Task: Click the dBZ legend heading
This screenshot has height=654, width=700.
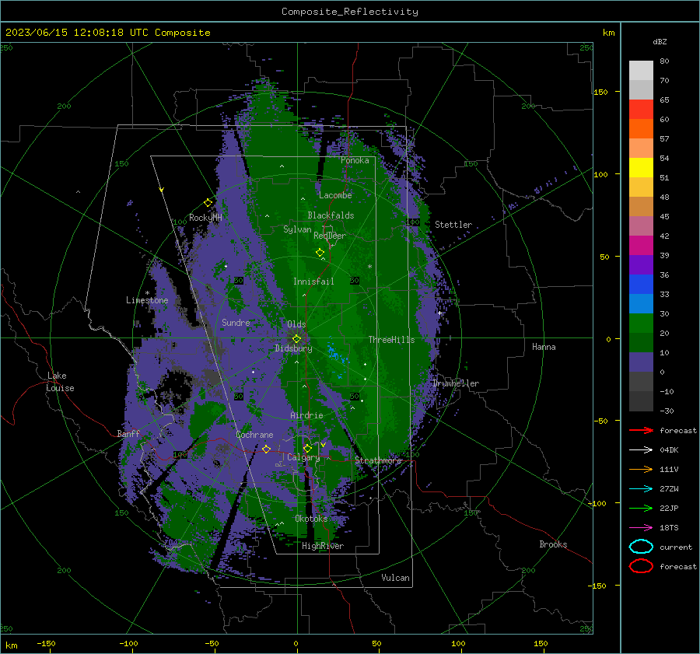Action: (x=660, y=41)
